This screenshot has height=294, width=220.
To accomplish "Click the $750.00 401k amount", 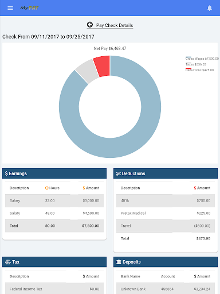I will tap(203, 200).
